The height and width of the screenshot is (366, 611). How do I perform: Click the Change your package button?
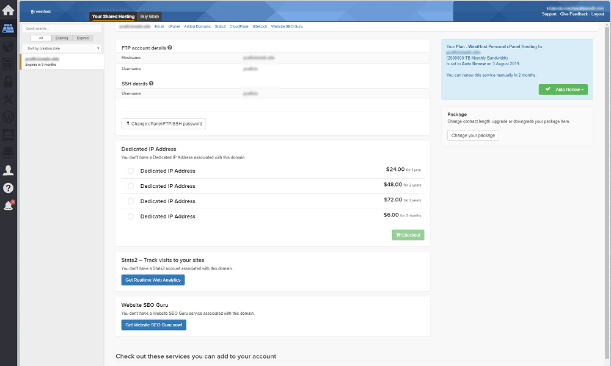[x=473, y=135]
